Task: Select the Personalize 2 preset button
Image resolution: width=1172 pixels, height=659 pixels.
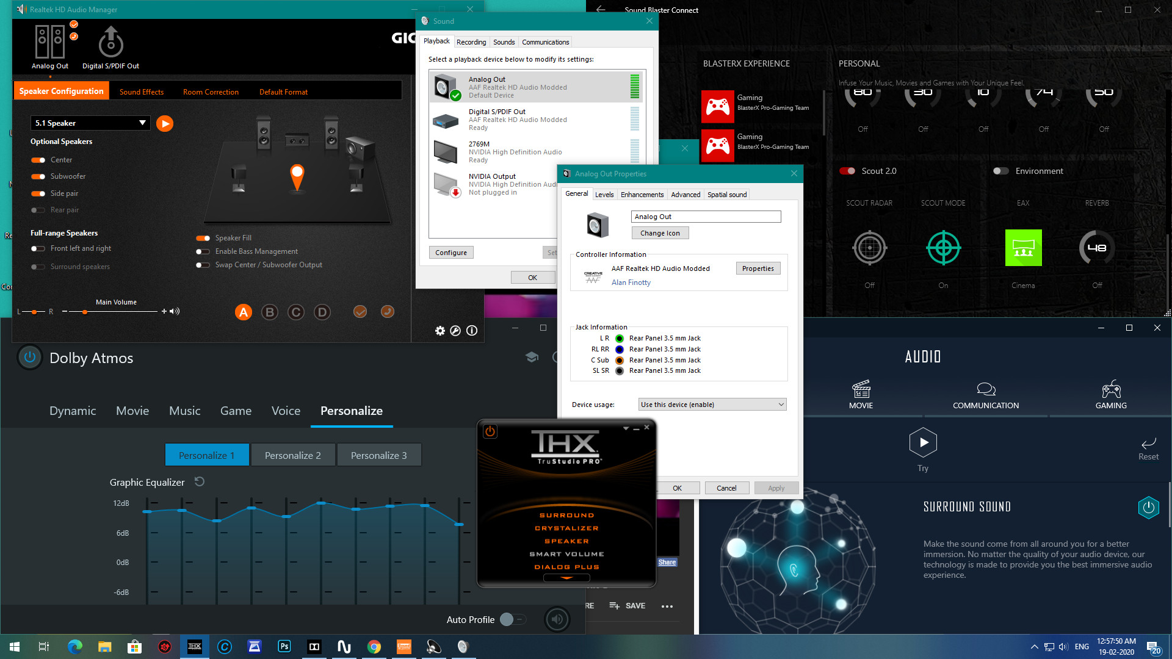Action: (x=293, y=455)
